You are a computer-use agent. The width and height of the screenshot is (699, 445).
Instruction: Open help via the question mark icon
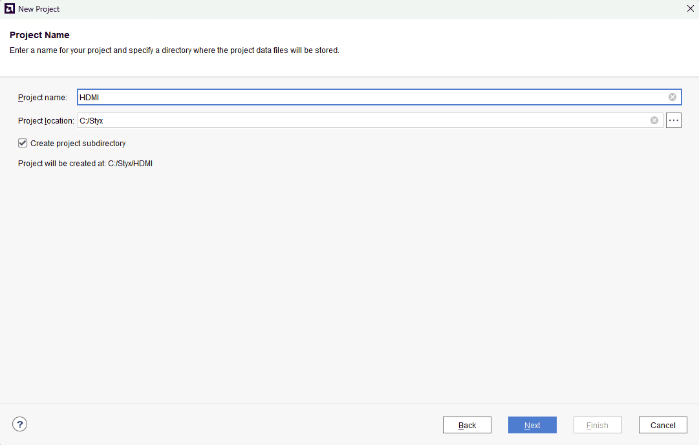point(20,424)
